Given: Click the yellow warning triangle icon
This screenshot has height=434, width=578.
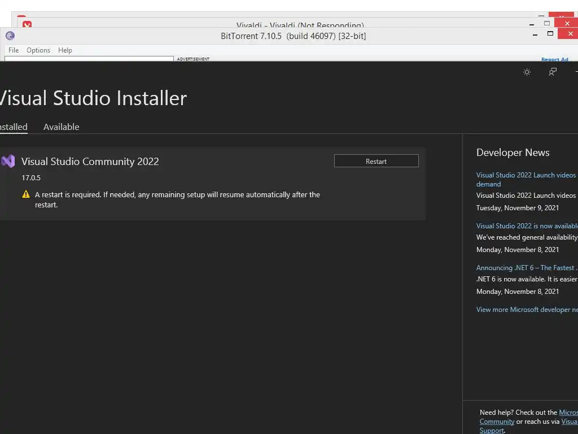Looking at the screenshot, I should point(26,194).
